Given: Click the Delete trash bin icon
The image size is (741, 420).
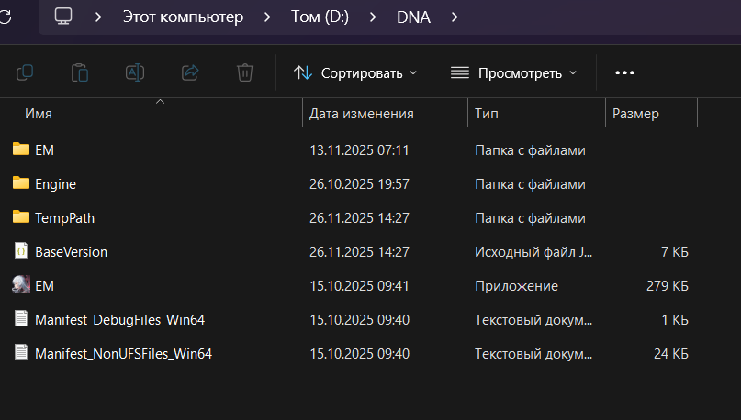Looking at the screenshot, I should (x=244, y=72).
